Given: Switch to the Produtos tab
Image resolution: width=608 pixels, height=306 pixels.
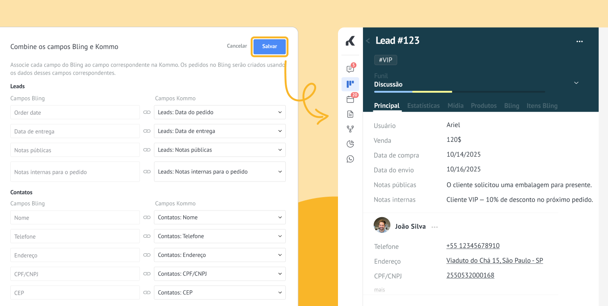Looking at the screenshot, I should [483, 106].
